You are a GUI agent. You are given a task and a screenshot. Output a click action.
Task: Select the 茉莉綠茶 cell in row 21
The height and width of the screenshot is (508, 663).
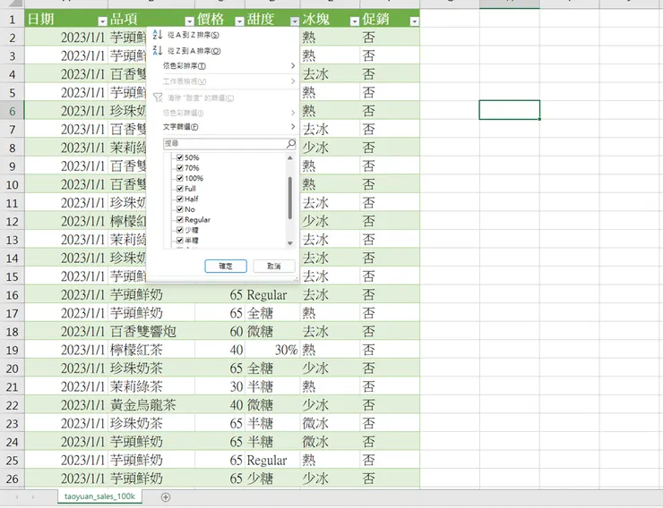tap(151, 386)
